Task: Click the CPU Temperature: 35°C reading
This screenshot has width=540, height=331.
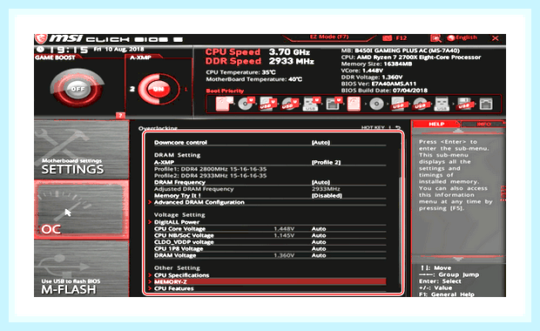Action: click(240, 72)
